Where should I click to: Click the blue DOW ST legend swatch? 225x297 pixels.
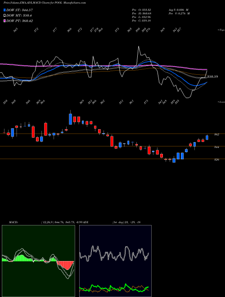[4, 10]
